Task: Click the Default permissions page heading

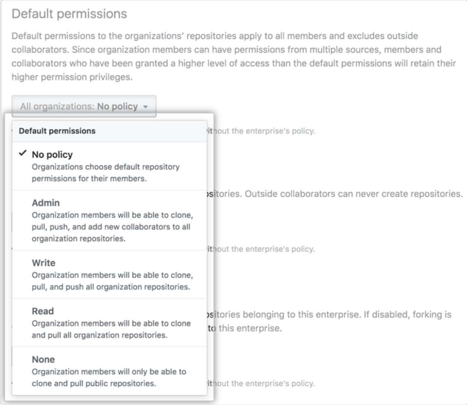Action: click(x=69, y=14)
